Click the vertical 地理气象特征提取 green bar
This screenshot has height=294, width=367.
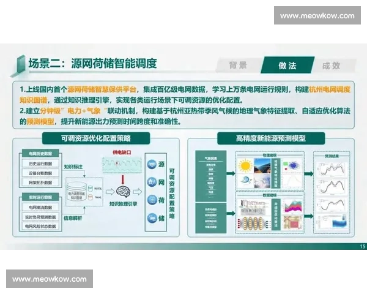click(x=276, y=173)
